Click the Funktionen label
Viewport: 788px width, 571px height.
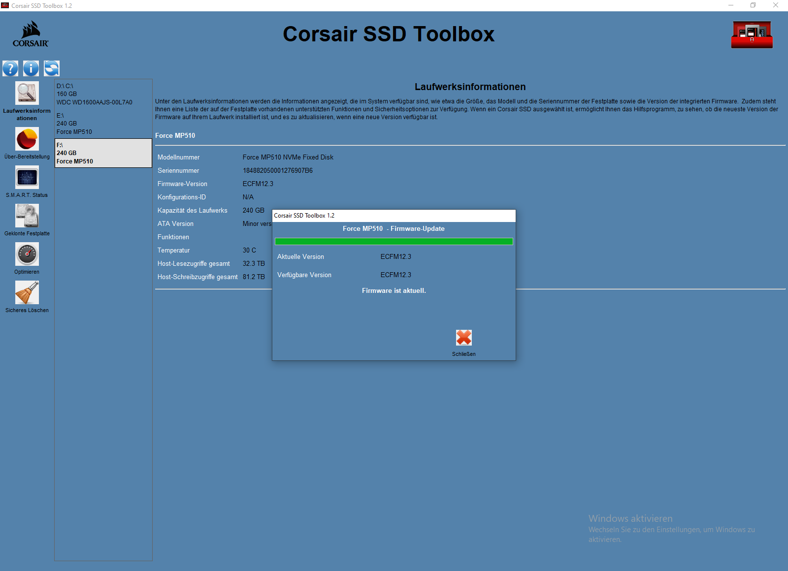coord(173,237)
